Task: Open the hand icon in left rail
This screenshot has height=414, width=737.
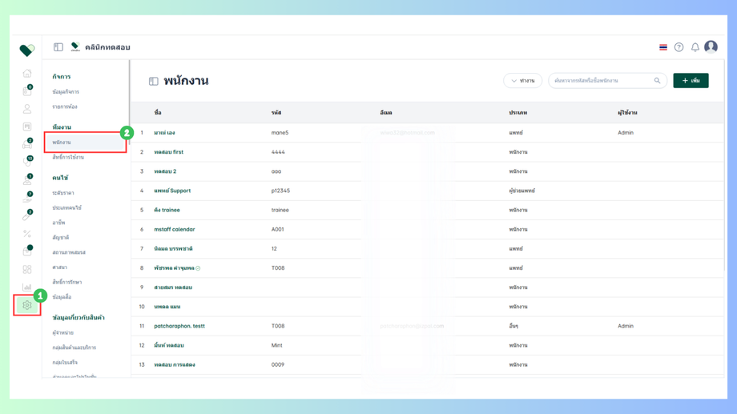Action: pos(27,197)
